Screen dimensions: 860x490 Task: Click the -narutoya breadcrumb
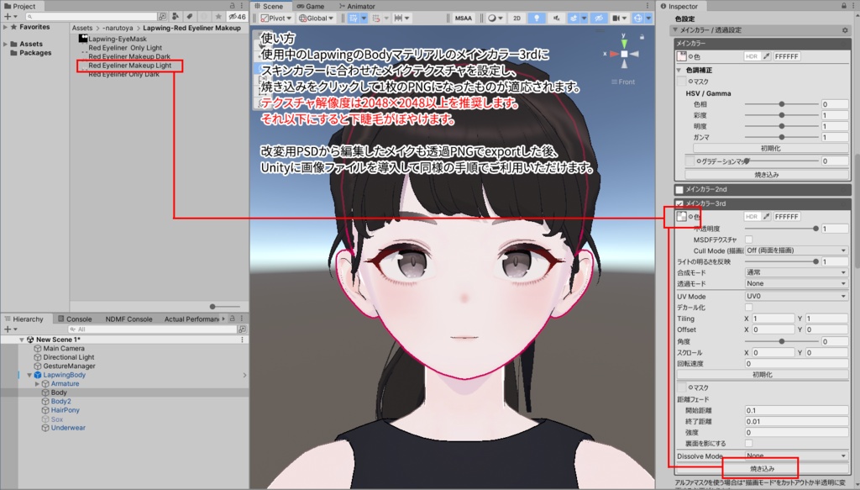(x=118, y=28)
